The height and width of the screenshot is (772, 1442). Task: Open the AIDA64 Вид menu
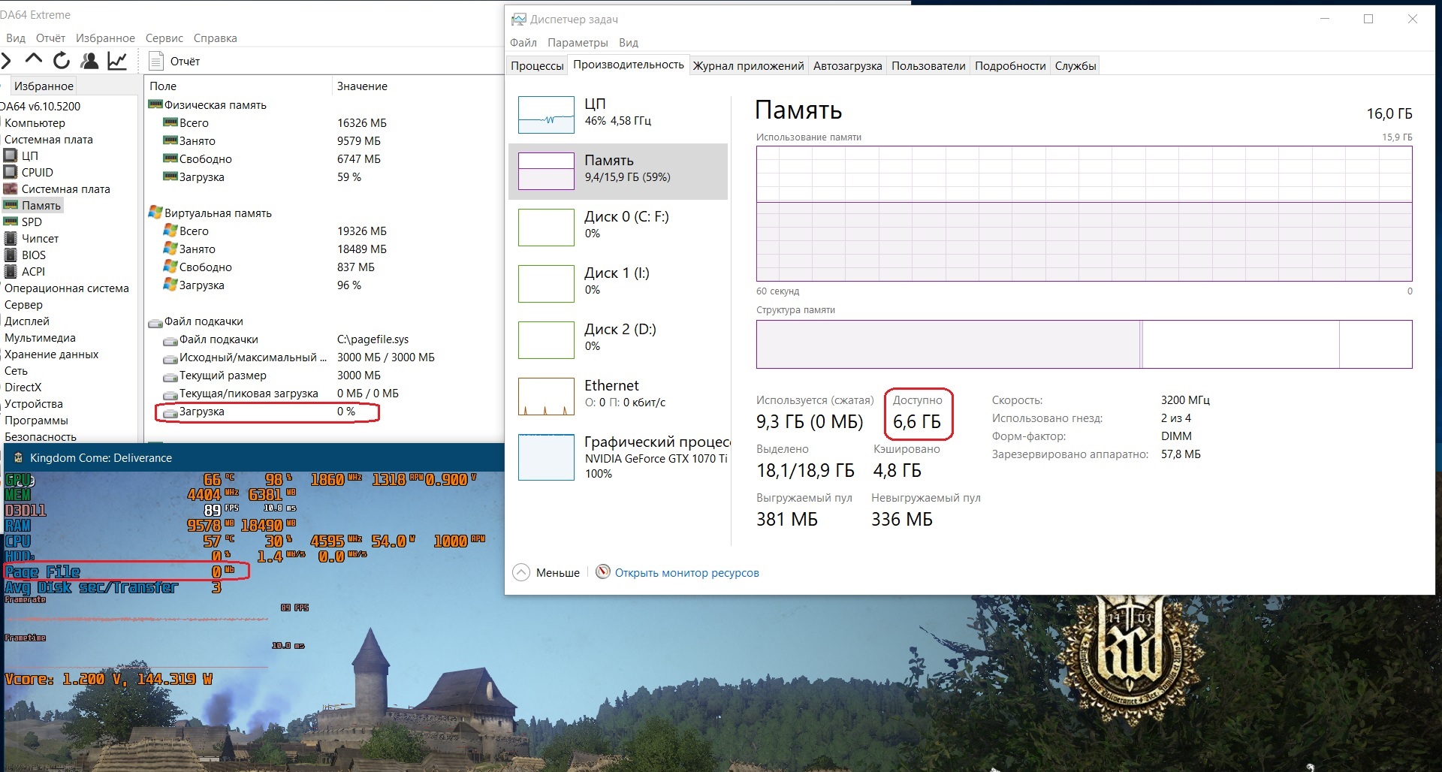click(16, 38)
